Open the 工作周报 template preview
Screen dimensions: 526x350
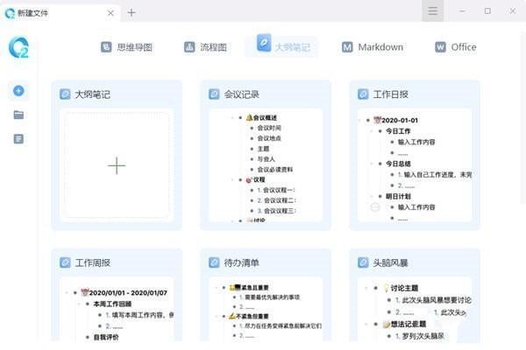point(117,309)
